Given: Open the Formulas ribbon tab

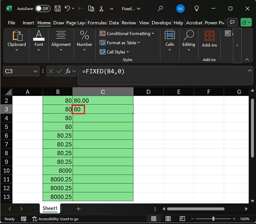Looking at the screenshot, I should 97,23.
